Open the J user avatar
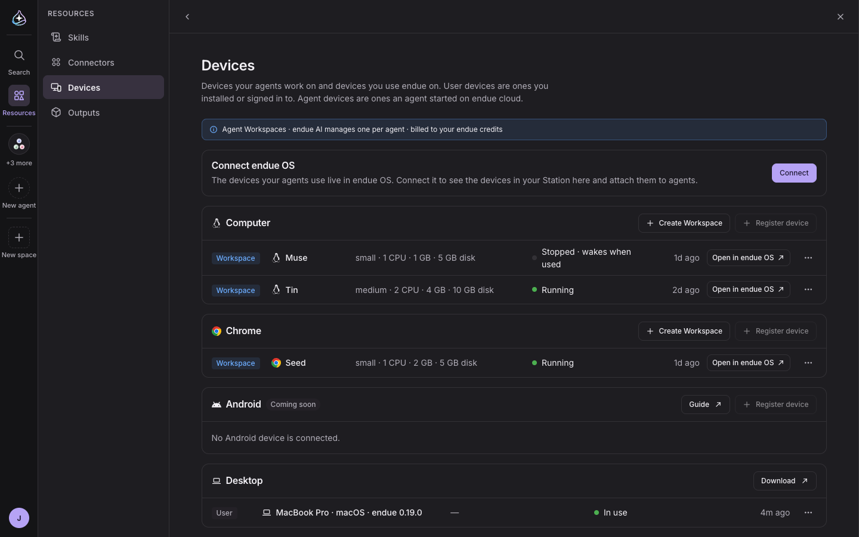The width and height of the screenshot is (859, 537). click(x=19, y=518)
